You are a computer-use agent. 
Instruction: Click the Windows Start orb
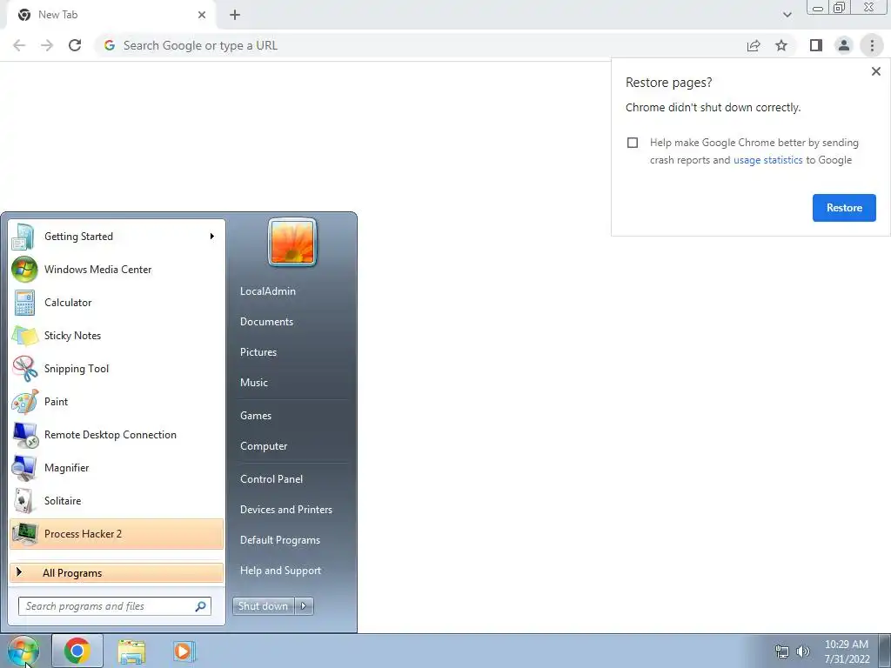(x=23, y=651)
